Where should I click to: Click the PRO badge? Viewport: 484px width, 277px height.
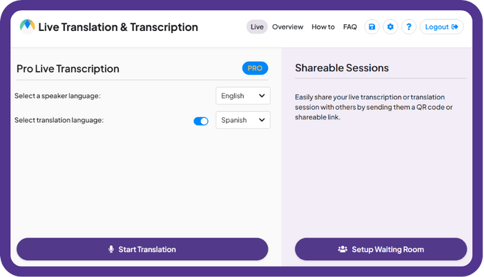(255, 68)
